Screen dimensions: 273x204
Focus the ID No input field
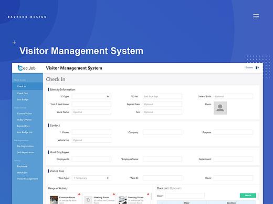[x=162, y=96]
